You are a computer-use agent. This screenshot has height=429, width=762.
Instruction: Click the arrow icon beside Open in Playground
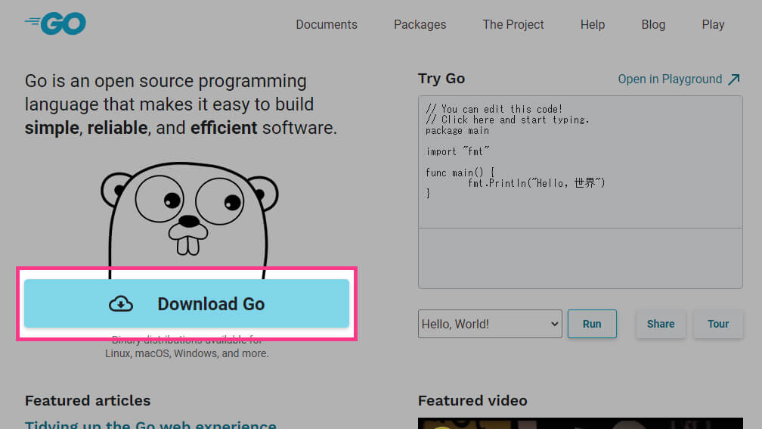click(733, 79)
